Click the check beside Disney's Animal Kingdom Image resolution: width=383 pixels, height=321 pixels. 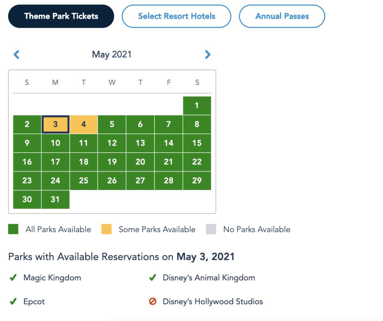click(x=152, y=278)
